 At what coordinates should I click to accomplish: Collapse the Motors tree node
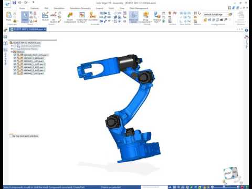tap(12, 52)
